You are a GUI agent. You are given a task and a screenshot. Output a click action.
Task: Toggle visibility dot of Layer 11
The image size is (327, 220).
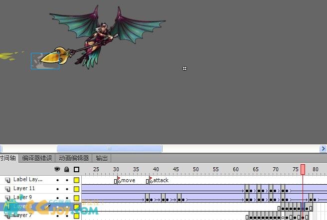click(57, 189)
